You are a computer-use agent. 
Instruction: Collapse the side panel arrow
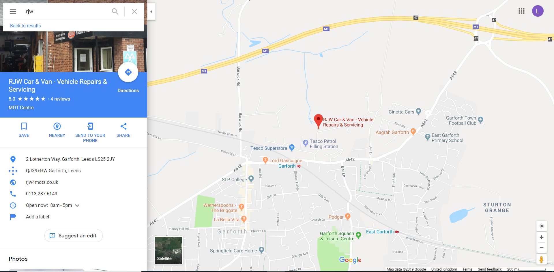[x=151, y=12]
